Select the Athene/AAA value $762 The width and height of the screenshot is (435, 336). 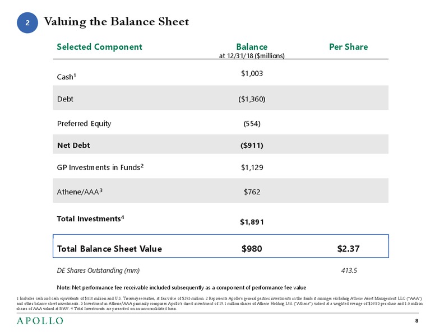[252, 192]
